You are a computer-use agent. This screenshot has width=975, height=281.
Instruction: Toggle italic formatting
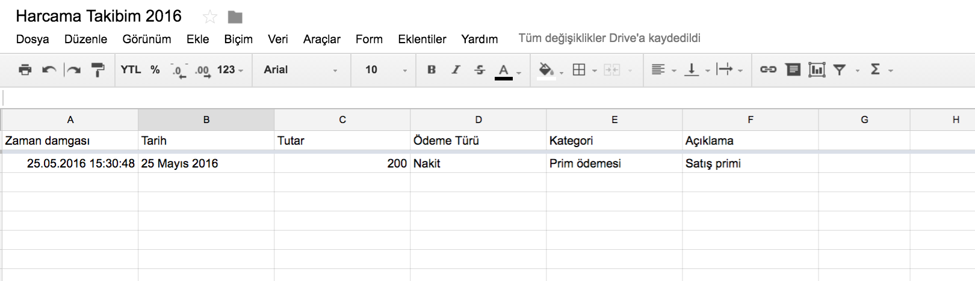pyautogui.click(x=456, y=70)
